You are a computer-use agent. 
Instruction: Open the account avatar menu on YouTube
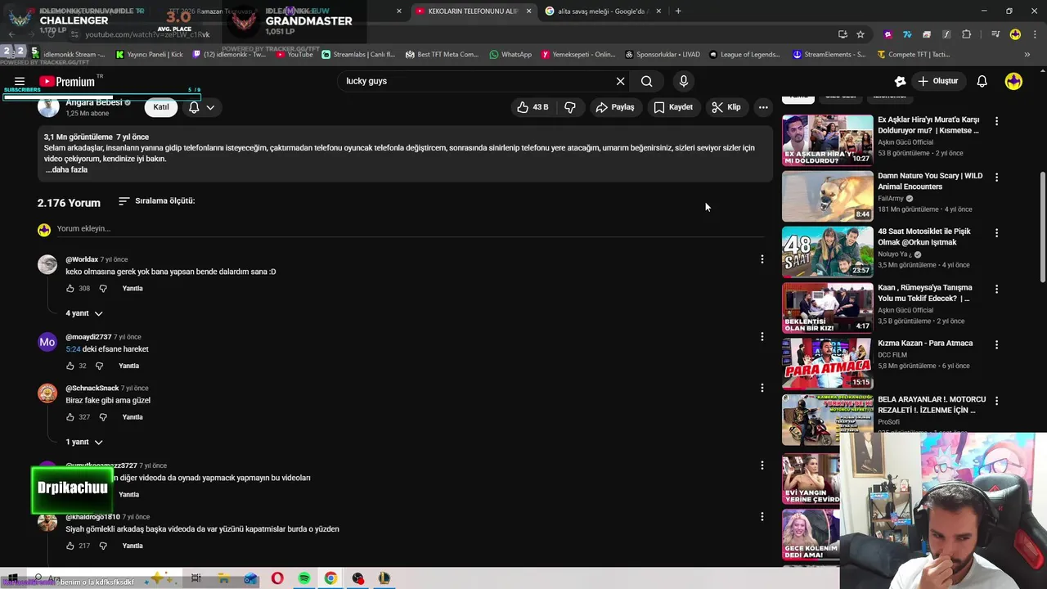pos(1013,81)
